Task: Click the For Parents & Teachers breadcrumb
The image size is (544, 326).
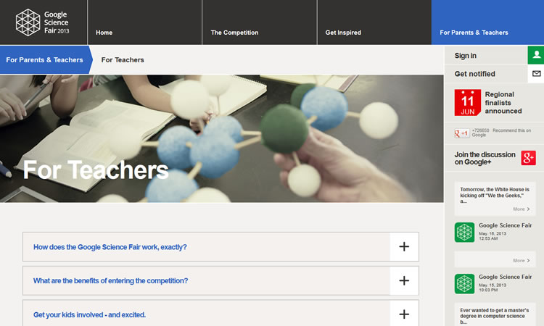Action: (x=45, y=60)
